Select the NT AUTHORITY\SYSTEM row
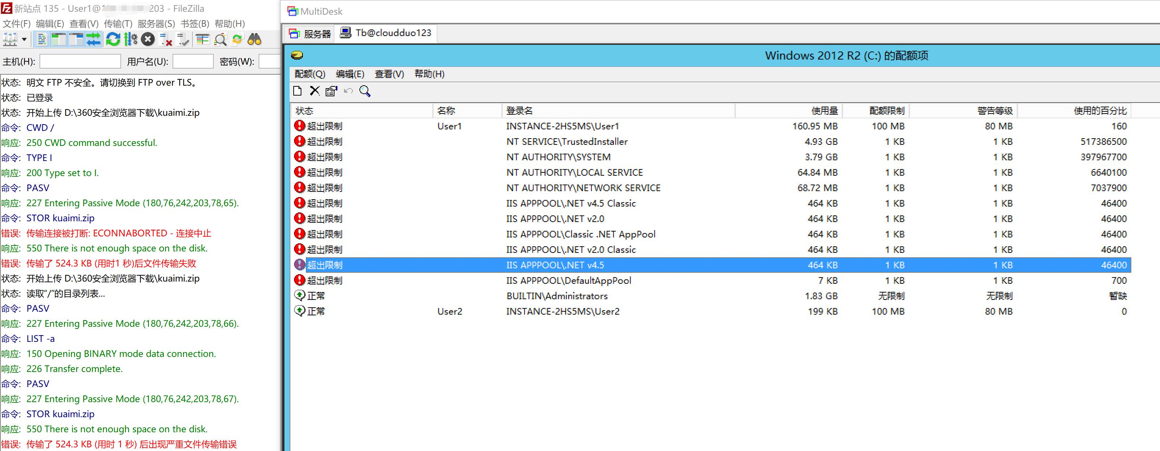1160x451 pixels. (x=712, y=157)
